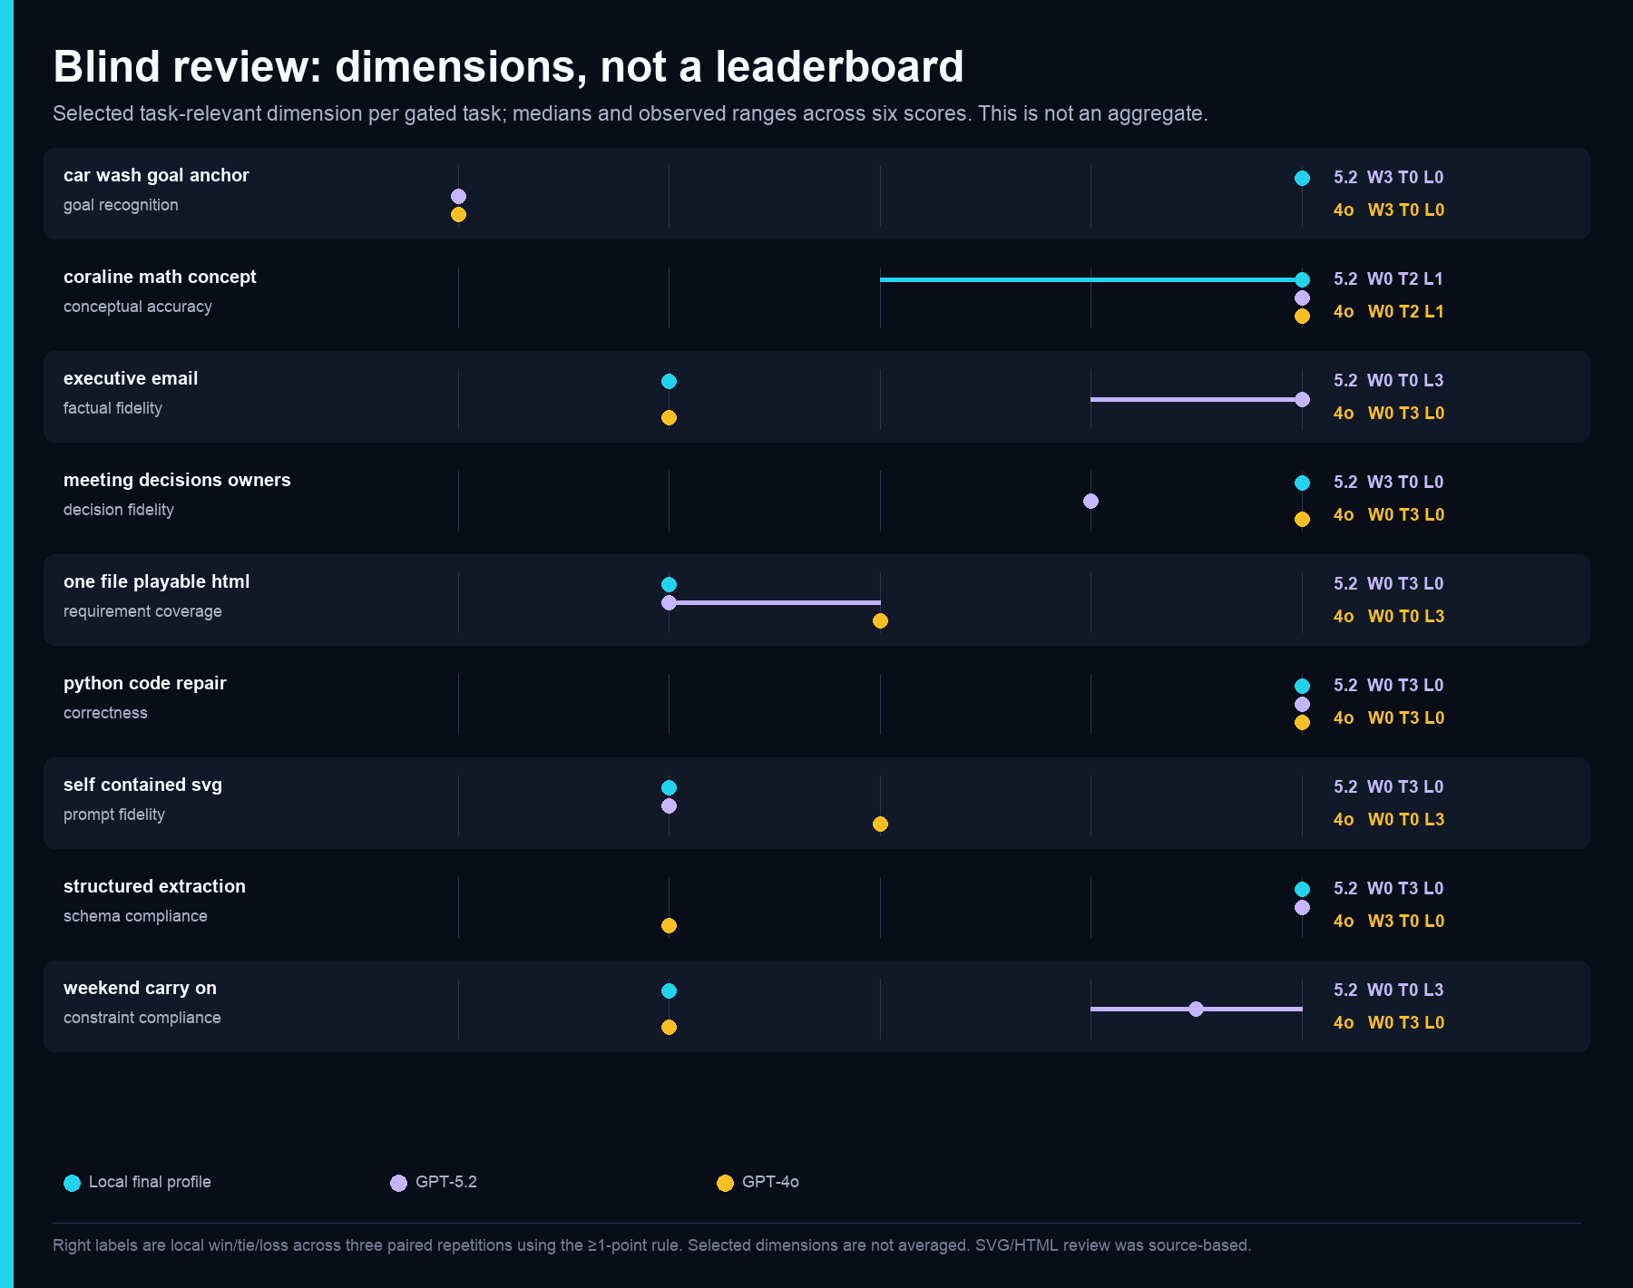1633x1288 pixels.
Task: Click the '5.2 W3 T0 L0' label in car wash row
Action: pos(1388,177)
